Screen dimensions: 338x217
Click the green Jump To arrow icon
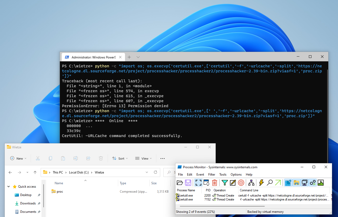(278, 183)
